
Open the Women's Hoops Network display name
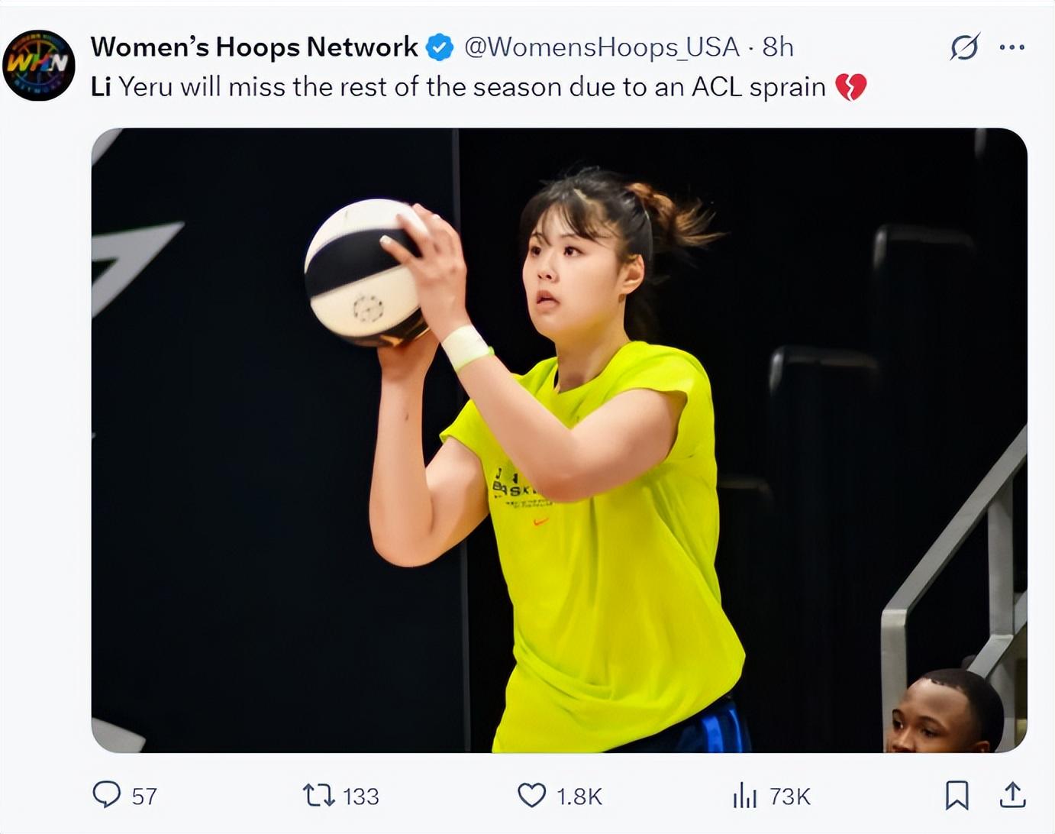[253, 47]
